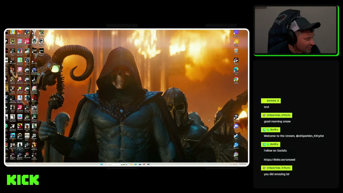The image size is (343, 193).
Task: Click xXSparkles_KittyXx above 'you did amazing lol'
Action: [x=277, y=168]
